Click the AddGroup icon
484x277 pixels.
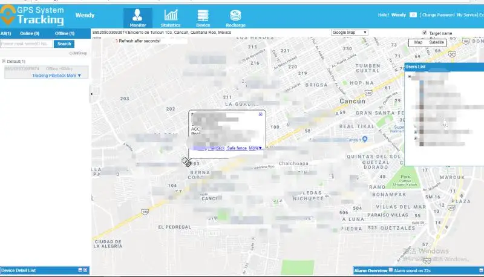coord(79,53)
